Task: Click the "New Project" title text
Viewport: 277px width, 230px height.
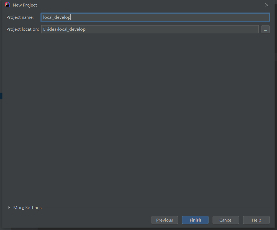Action: [25, 5]
